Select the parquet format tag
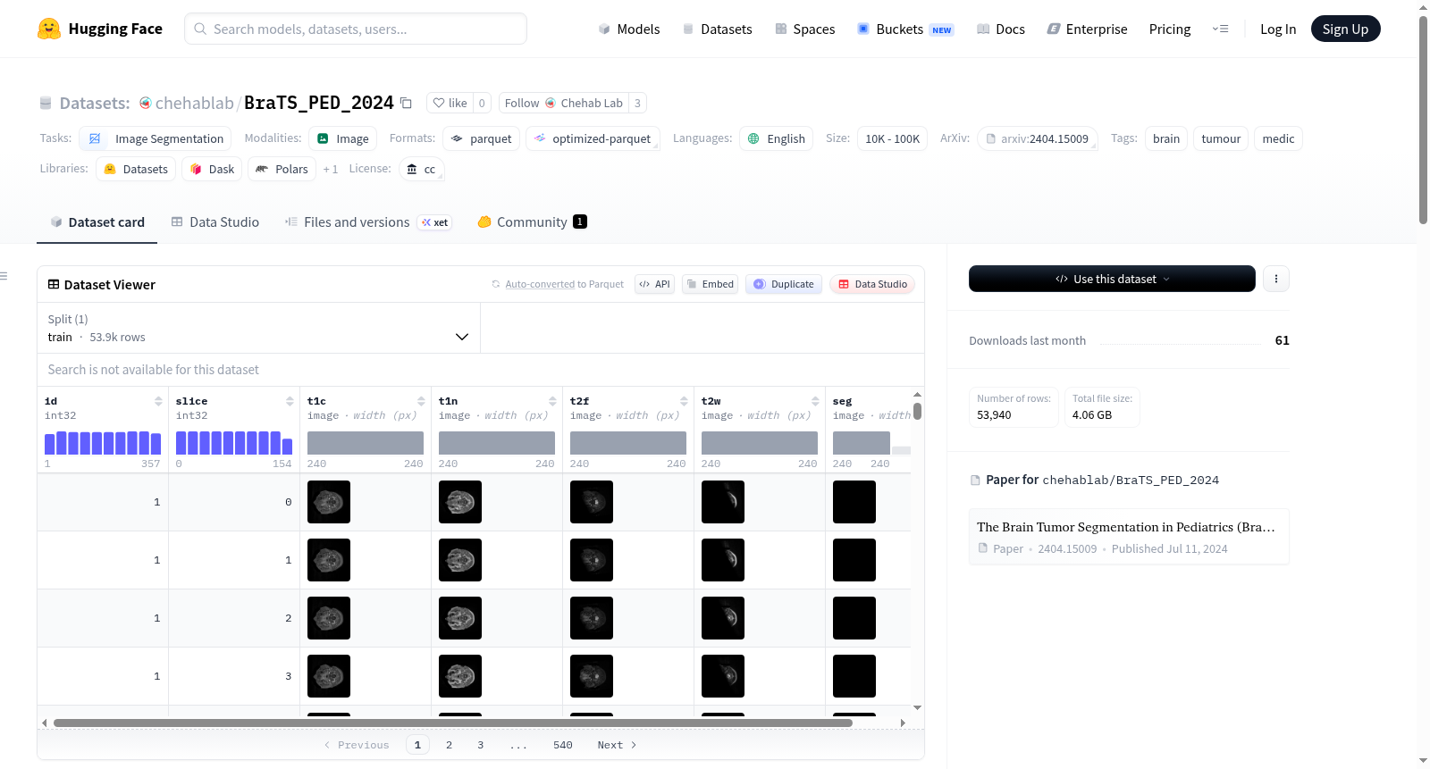 [481, 138]
